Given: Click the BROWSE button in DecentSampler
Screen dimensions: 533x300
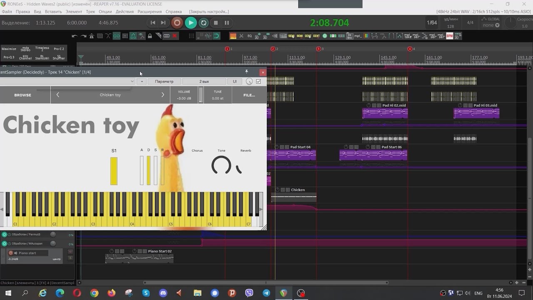Looking at the screenshot, I should [x=23, y=95].
